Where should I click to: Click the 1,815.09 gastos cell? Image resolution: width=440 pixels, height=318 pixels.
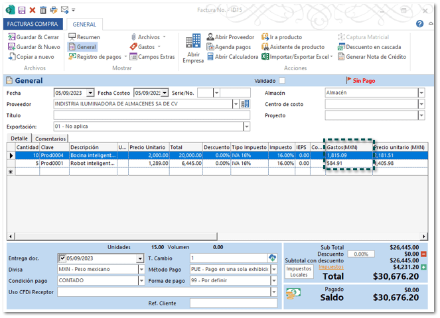[x=349, y=155]
